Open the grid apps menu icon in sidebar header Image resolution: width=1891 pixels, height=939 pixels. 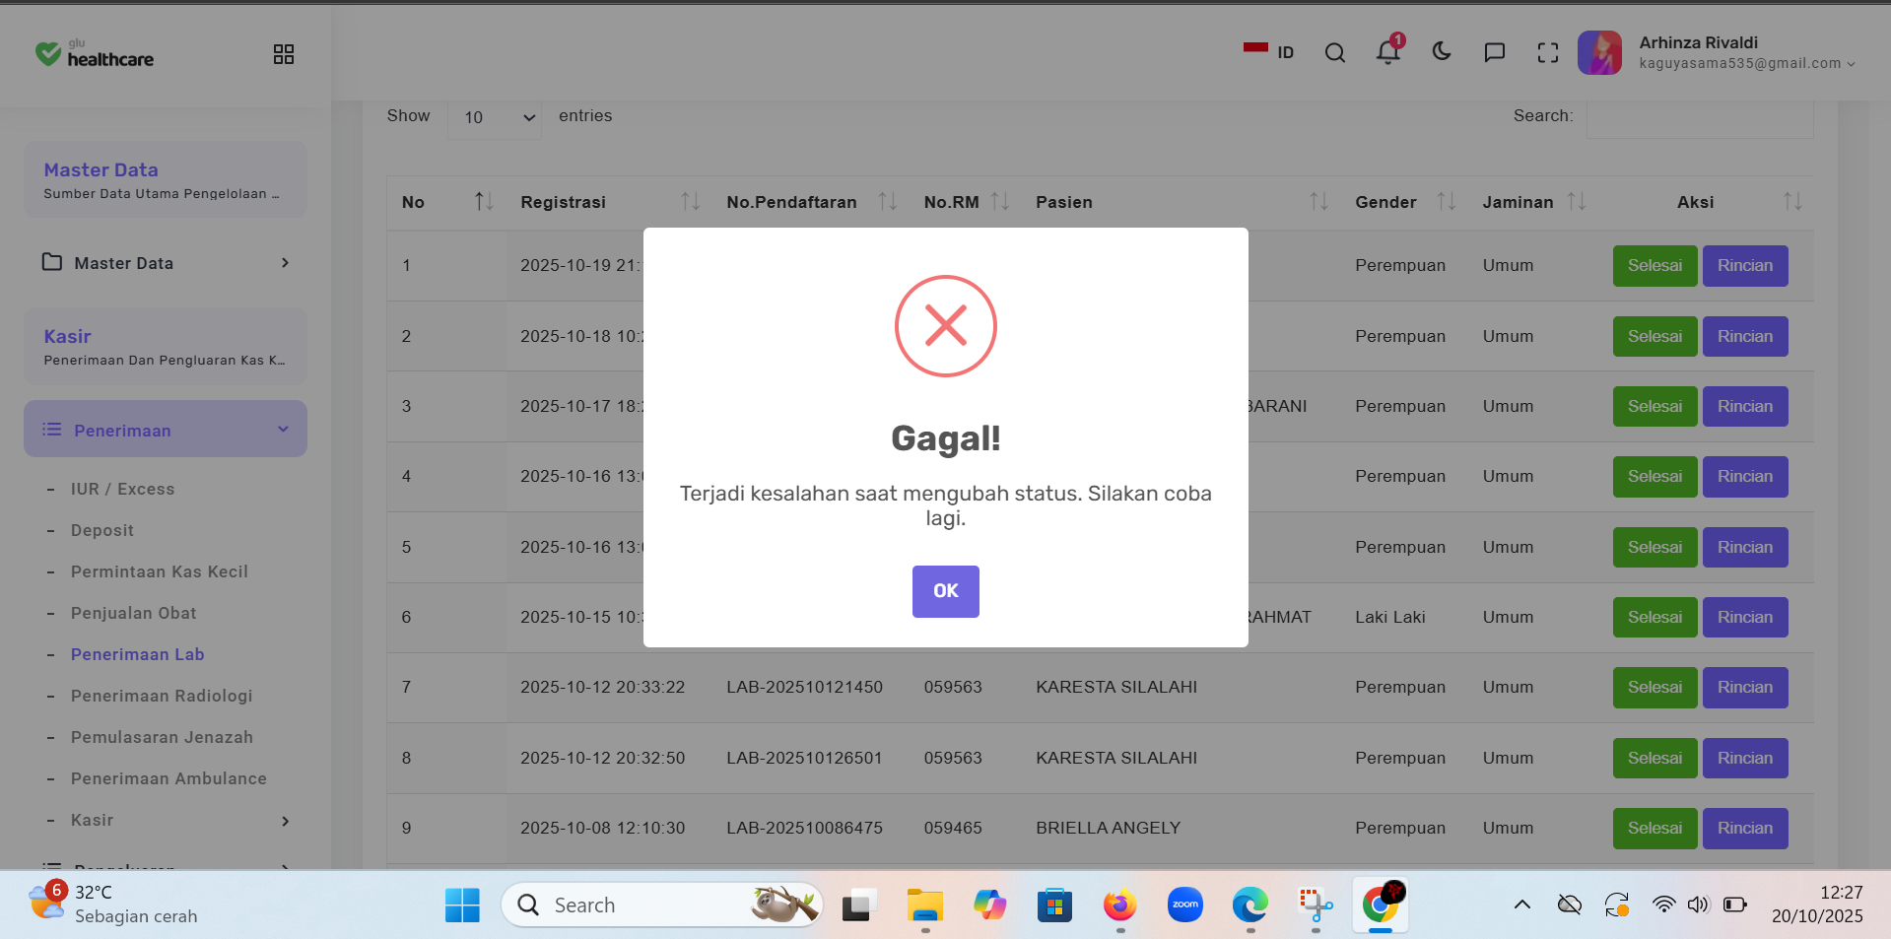click(x=284, y=54)
